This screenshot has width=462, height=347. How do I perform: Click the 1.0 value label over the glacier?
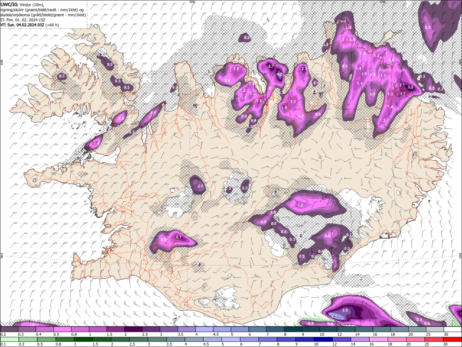(300, 206)
